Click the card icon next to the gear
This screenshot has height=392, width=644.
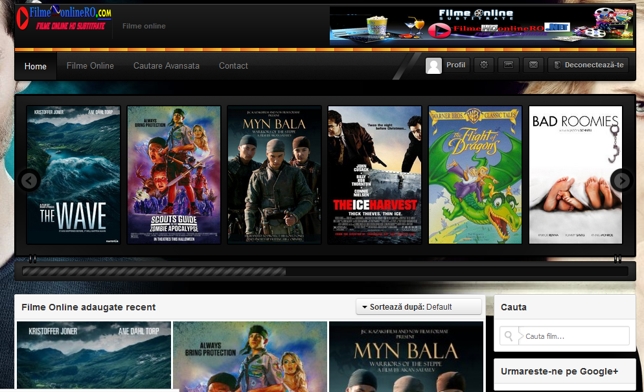509,65
